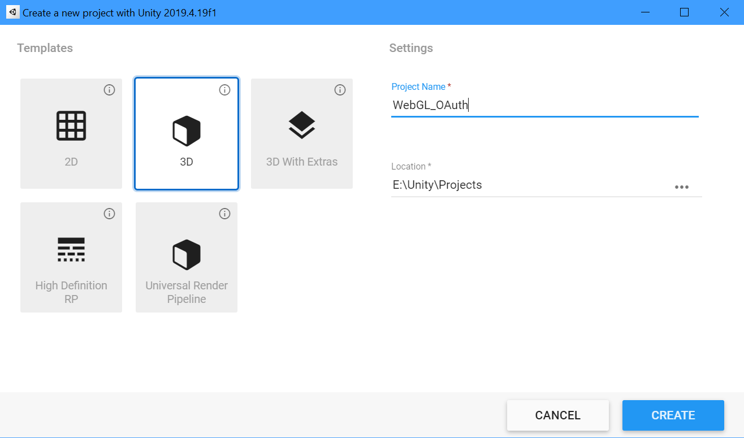Image resolution: width=744 pixels, height=438 pixels.
Task: Close the new project window
Action: 724,12
